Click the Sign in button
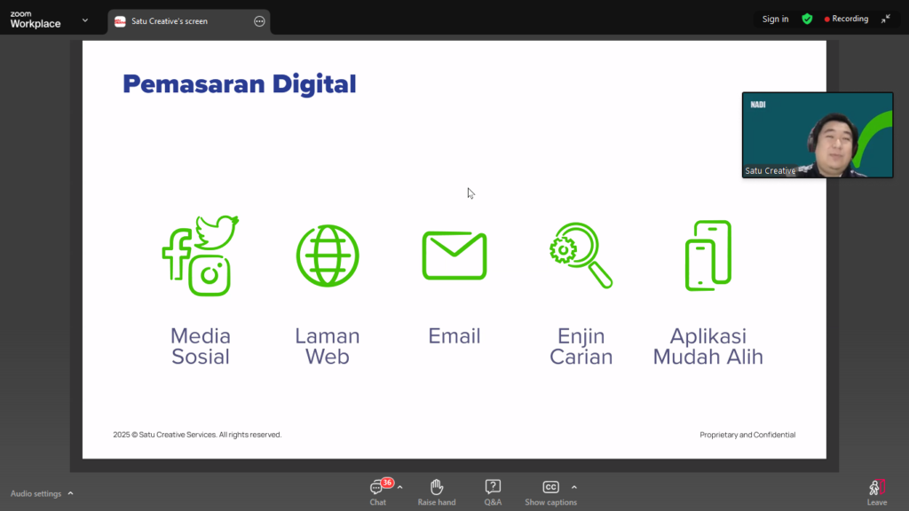Screen dimensions: 909x511 coord(775,19)
